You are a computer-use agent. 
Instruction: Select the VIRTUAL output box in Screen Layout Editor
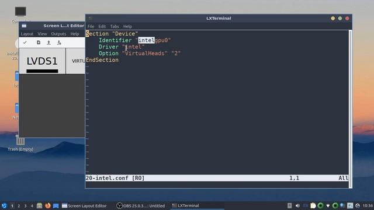click(75, 61)
